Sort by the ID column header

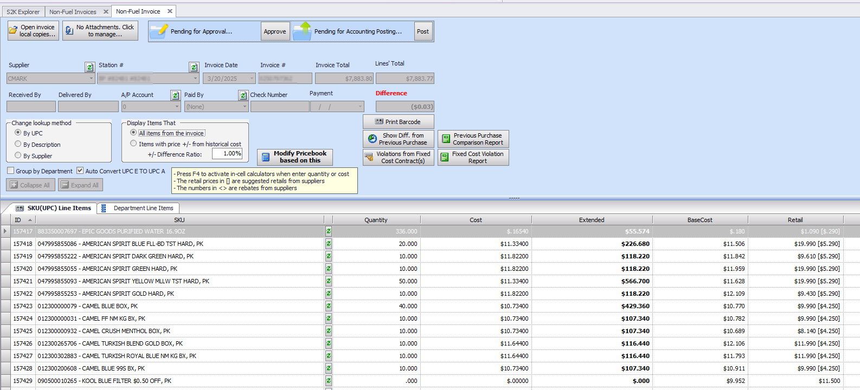(x=23, y=220)
